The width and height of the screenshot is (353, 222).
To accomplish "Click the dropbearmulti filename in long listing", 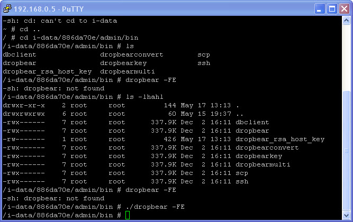I will click(263, 164).
